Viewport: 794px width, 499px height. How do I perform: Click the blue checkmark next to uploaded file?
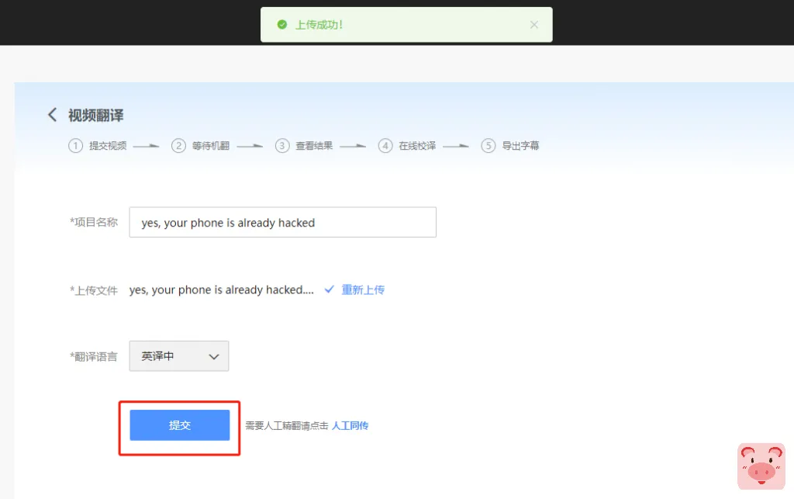click(x=329, y=289)
